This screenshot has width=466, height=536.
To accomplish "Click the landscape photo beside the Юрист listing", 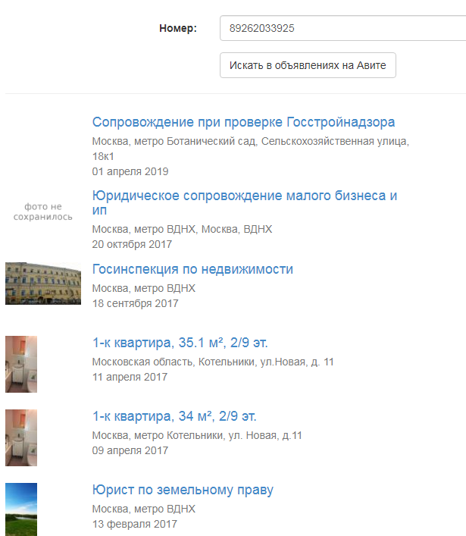I will pos(21,509).
